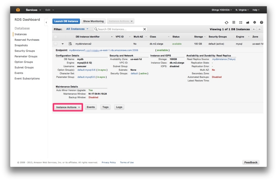The image size is (277, 181).
Task: Click the AWS cube logo icon
Action: coord(18,10)
